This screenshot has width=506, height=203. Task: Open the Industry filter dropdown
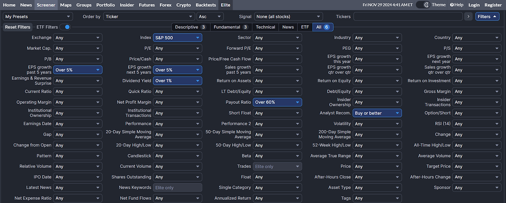(377, 38)
